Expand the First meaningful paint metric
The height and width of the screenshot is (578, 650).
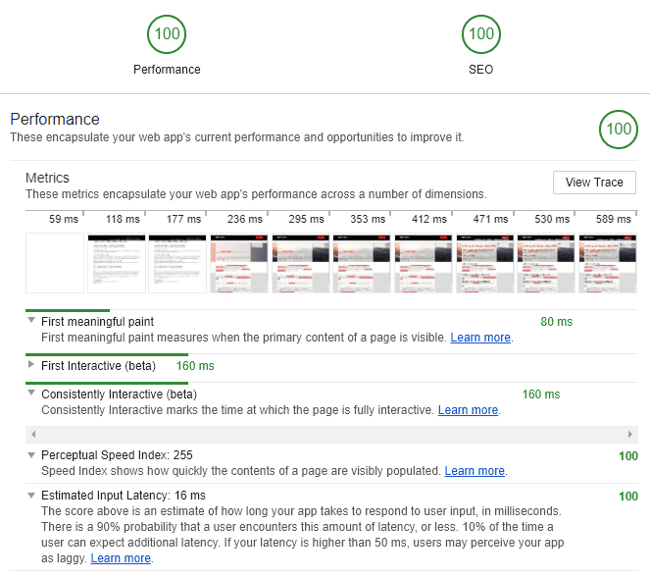(31, 321)
